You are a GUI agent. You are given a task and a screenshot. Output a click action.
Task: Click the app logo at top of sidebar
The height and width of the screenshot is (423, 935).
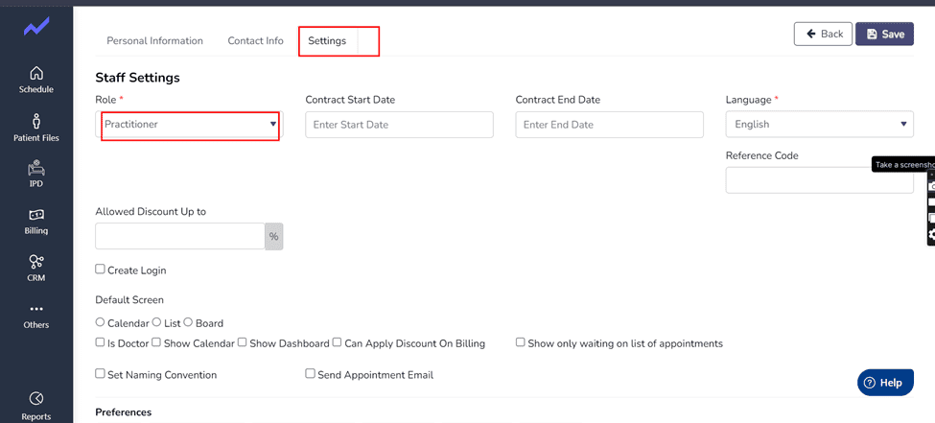pos(36,26)
